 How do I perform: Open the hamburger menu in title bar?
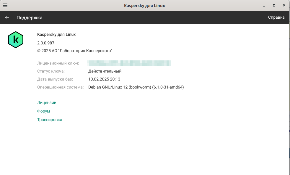tap(5, 5)
